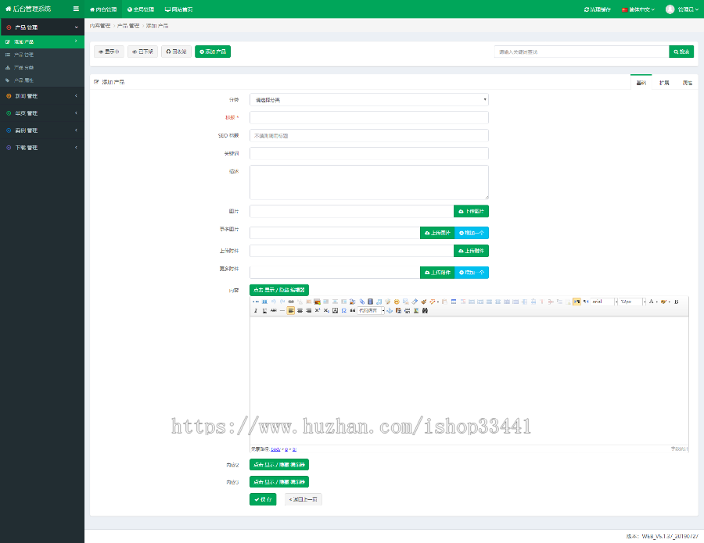Click the emoticon smiley icon in editor toolbar
This screenshot has width=704, height=543.
click(x=397, y=302)
